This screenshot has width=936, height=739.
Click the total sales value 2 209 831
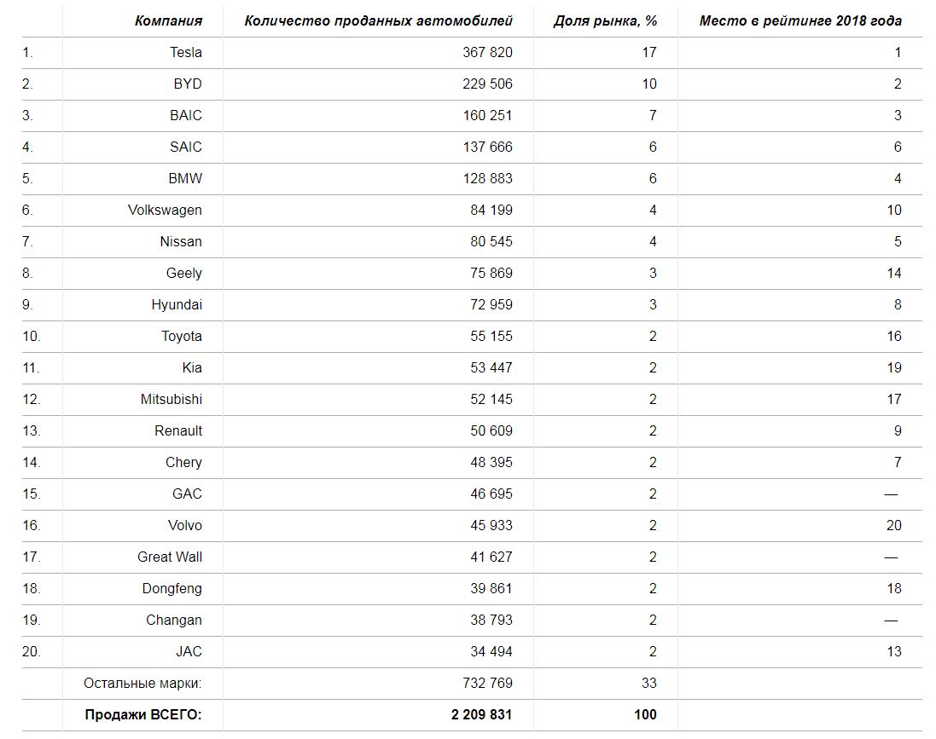pyautogui.click(x=482, y=714)
